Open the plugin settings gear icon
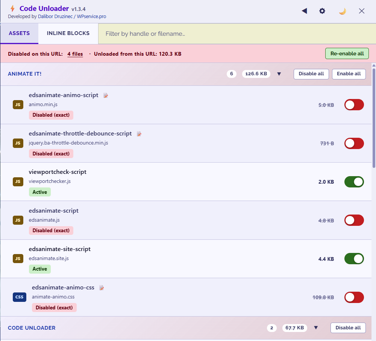The width and height of the screenshot is (376, 341). pyautogui.click(x=322, y=11)
